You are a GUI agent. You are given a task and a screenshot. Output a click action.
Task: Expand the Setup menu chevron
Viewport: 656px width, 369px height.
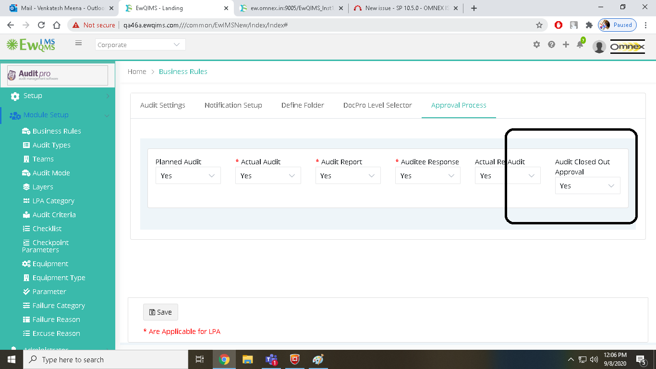[x=107, y=96]
